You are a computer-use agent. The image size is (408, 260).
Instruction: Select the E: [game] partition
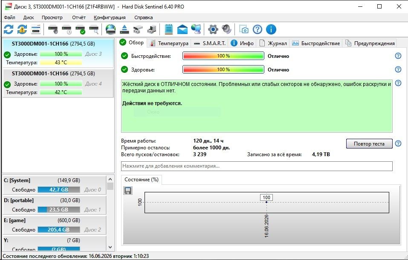55,225
